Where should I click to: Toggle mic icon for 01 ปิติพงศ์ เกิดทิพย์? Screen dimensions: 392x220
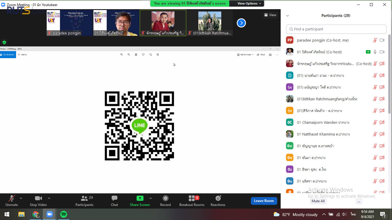[x=375, y=52]
